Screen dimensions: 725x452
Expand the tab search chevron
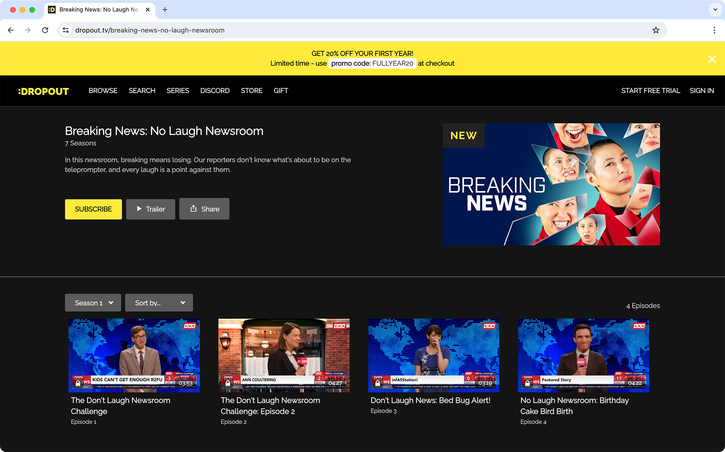715,9
